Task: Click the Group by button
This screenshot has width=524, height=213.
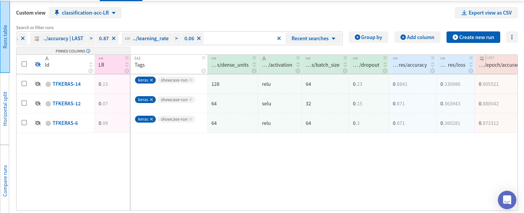Action: 368,37
